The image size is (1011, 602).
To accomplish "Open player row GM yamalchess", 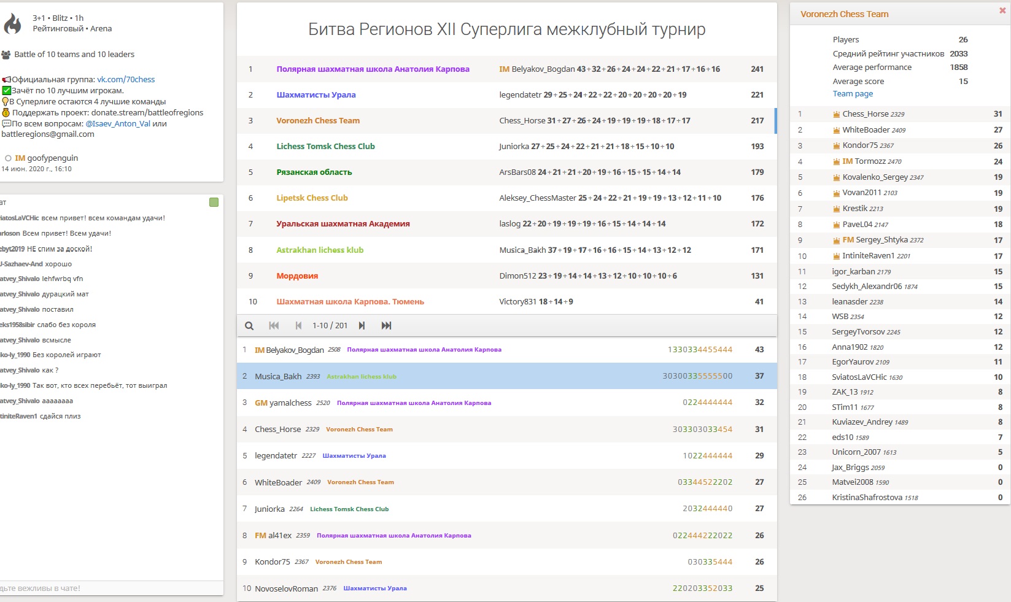I will point(506,403).
